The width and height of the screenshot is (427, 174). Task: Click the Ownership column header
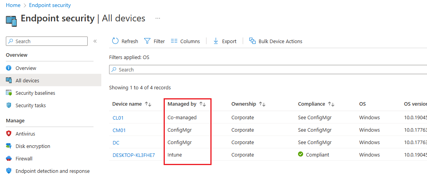point(244,104)
